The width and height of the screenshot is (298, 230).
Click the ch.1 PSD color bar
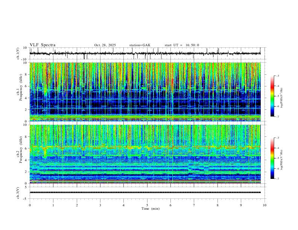click(272, 96)
